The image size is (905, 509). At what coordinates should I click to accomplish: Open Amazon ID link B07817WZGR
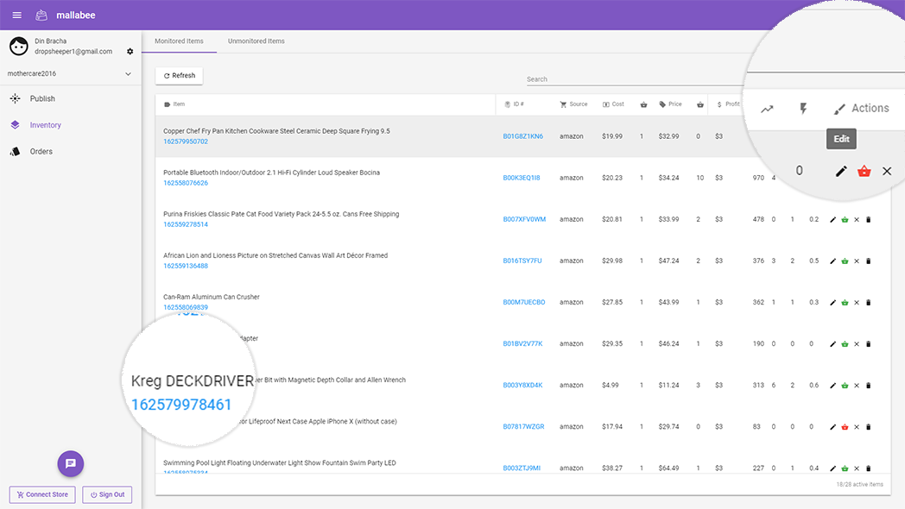click(x=523, y=427)
